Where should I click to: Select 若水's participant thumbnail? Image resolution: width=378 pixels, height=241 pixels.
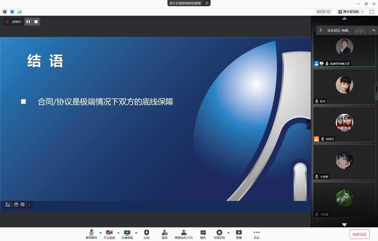[344, 87]
